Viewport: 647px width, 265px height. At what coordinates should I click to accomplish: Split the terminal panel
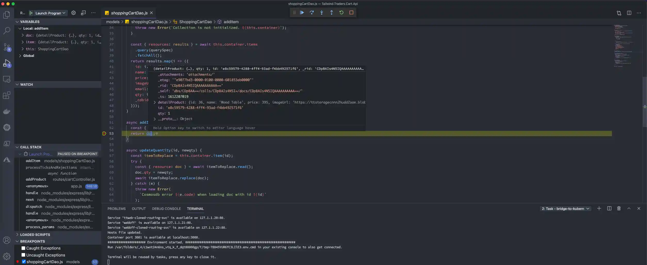tap(609, 209)
